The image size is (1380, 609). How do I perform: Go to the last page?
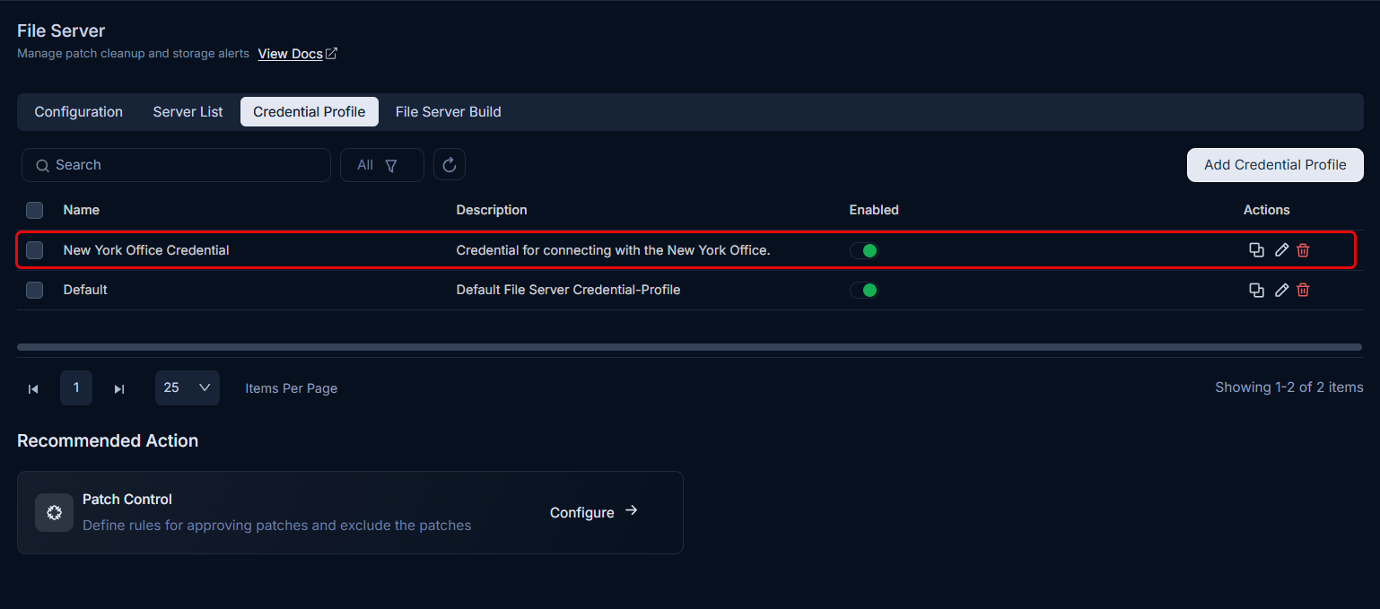click(118, 388)
